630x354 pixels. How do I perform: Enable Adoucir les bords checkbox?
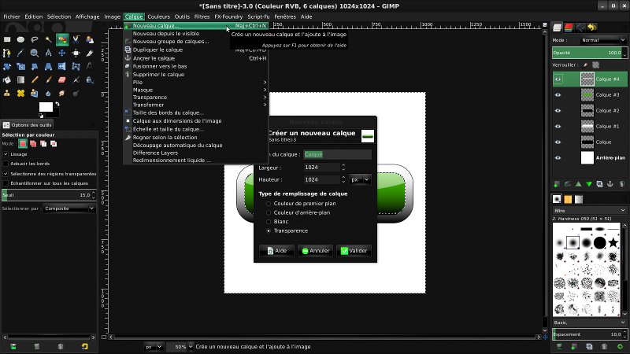point(6,164)
